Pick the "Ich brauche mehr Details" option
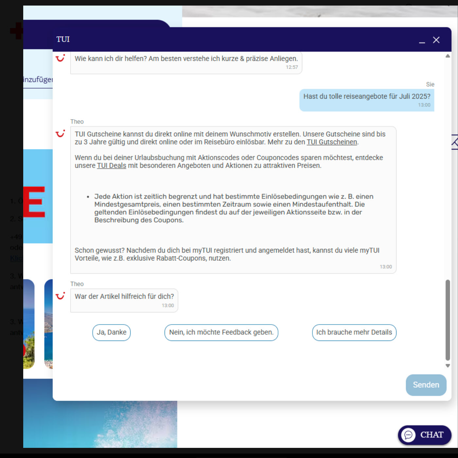Screen dimensions: 458x458 [x=354, y=332]
